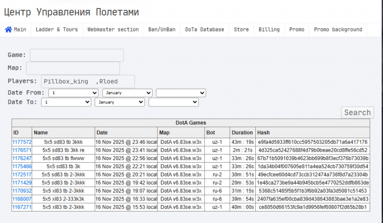Focus the Map input field
This screenshot has height=223, width=383.
[x=73, y=68]
